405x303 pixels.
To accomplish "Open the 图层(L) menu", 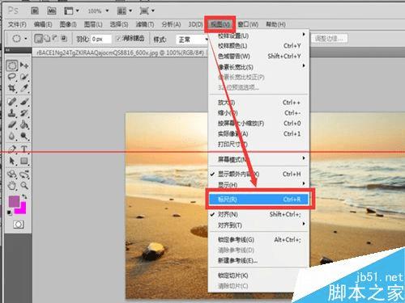I will click(93, 24).
